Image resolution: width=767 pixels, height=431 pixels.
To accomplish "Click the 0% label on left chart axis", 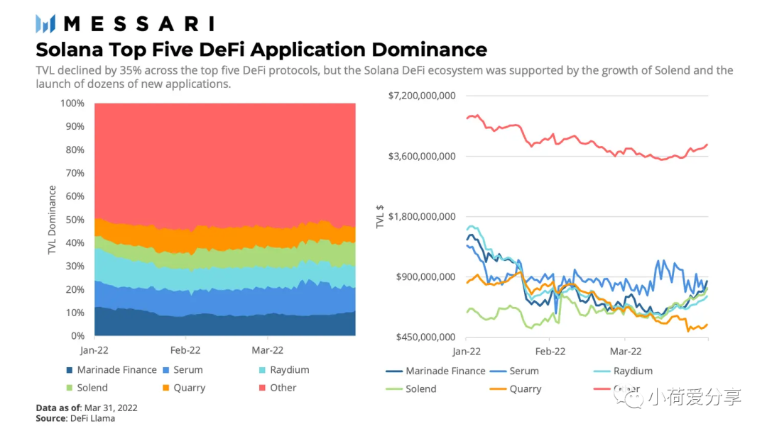I will [78, 336].
